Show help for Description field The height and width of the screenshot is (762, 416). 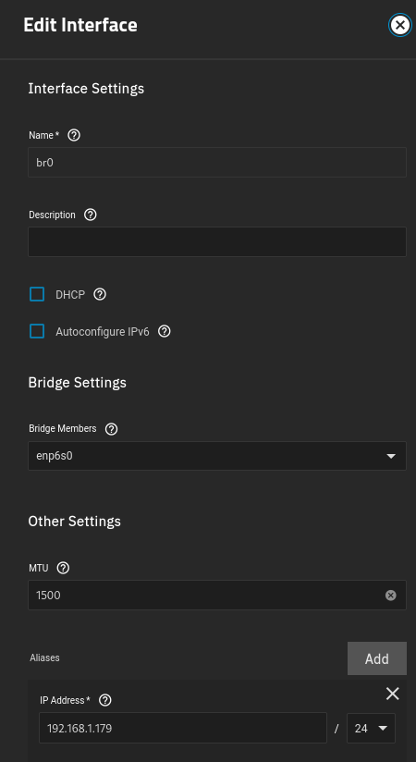[91, 215]
